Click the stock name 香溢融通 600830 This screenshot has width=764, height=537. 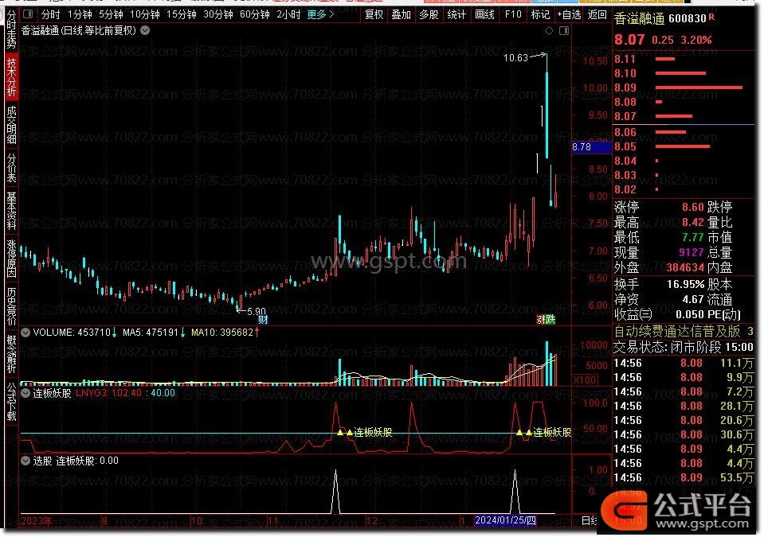click(x=660, y=18)
